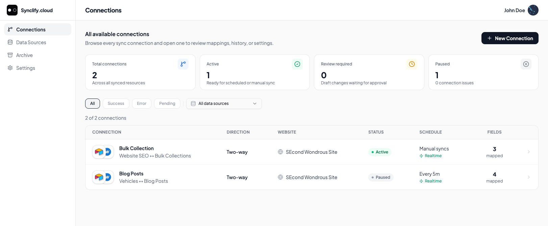Click the Synclify.cloud logo icon
Viewport: 548px width, 226px height.
pyautogui.click(x=12, y=10)
